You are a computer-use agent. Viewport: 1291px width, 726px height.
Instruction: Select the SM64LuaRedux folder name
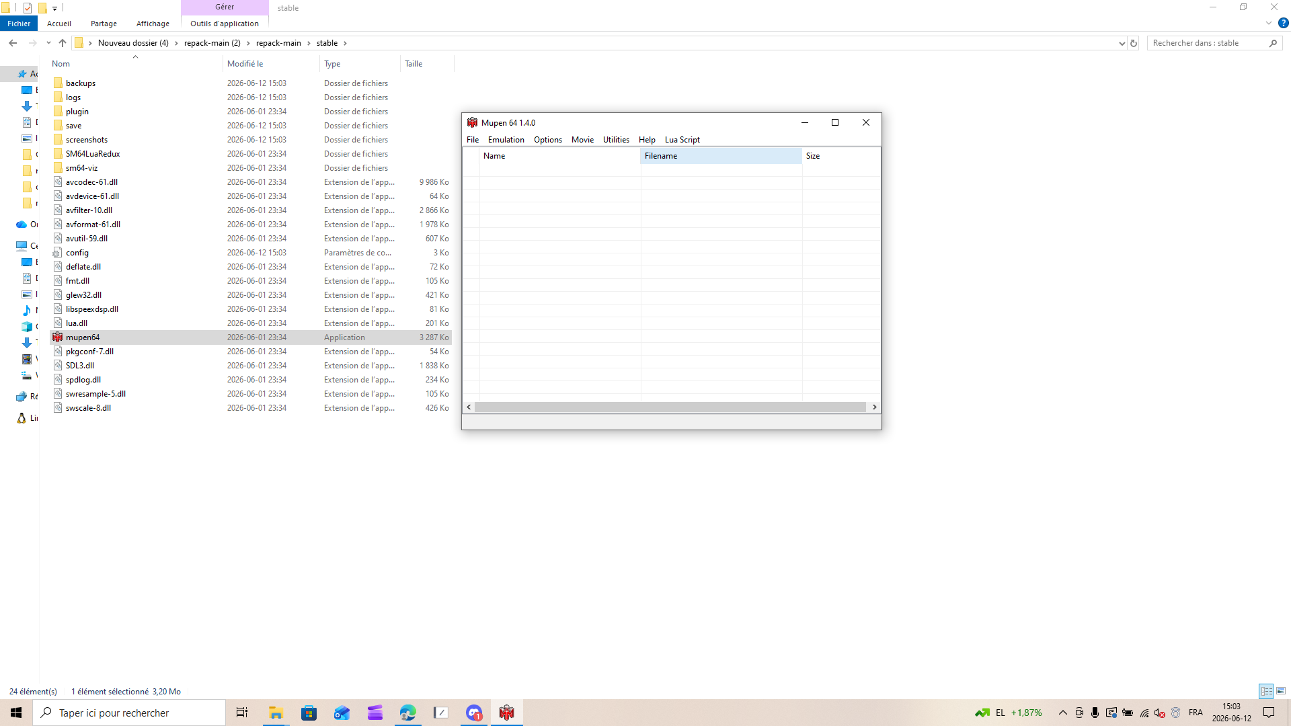[x=93, y=154]
